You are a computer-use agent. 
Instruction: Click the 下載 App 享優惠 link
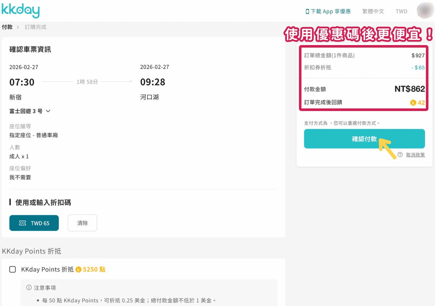[328, 12]
